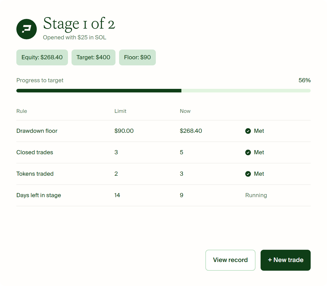327x286 pixels.
Task: Select the Days left in stage rule name
Action: (39, 195)
